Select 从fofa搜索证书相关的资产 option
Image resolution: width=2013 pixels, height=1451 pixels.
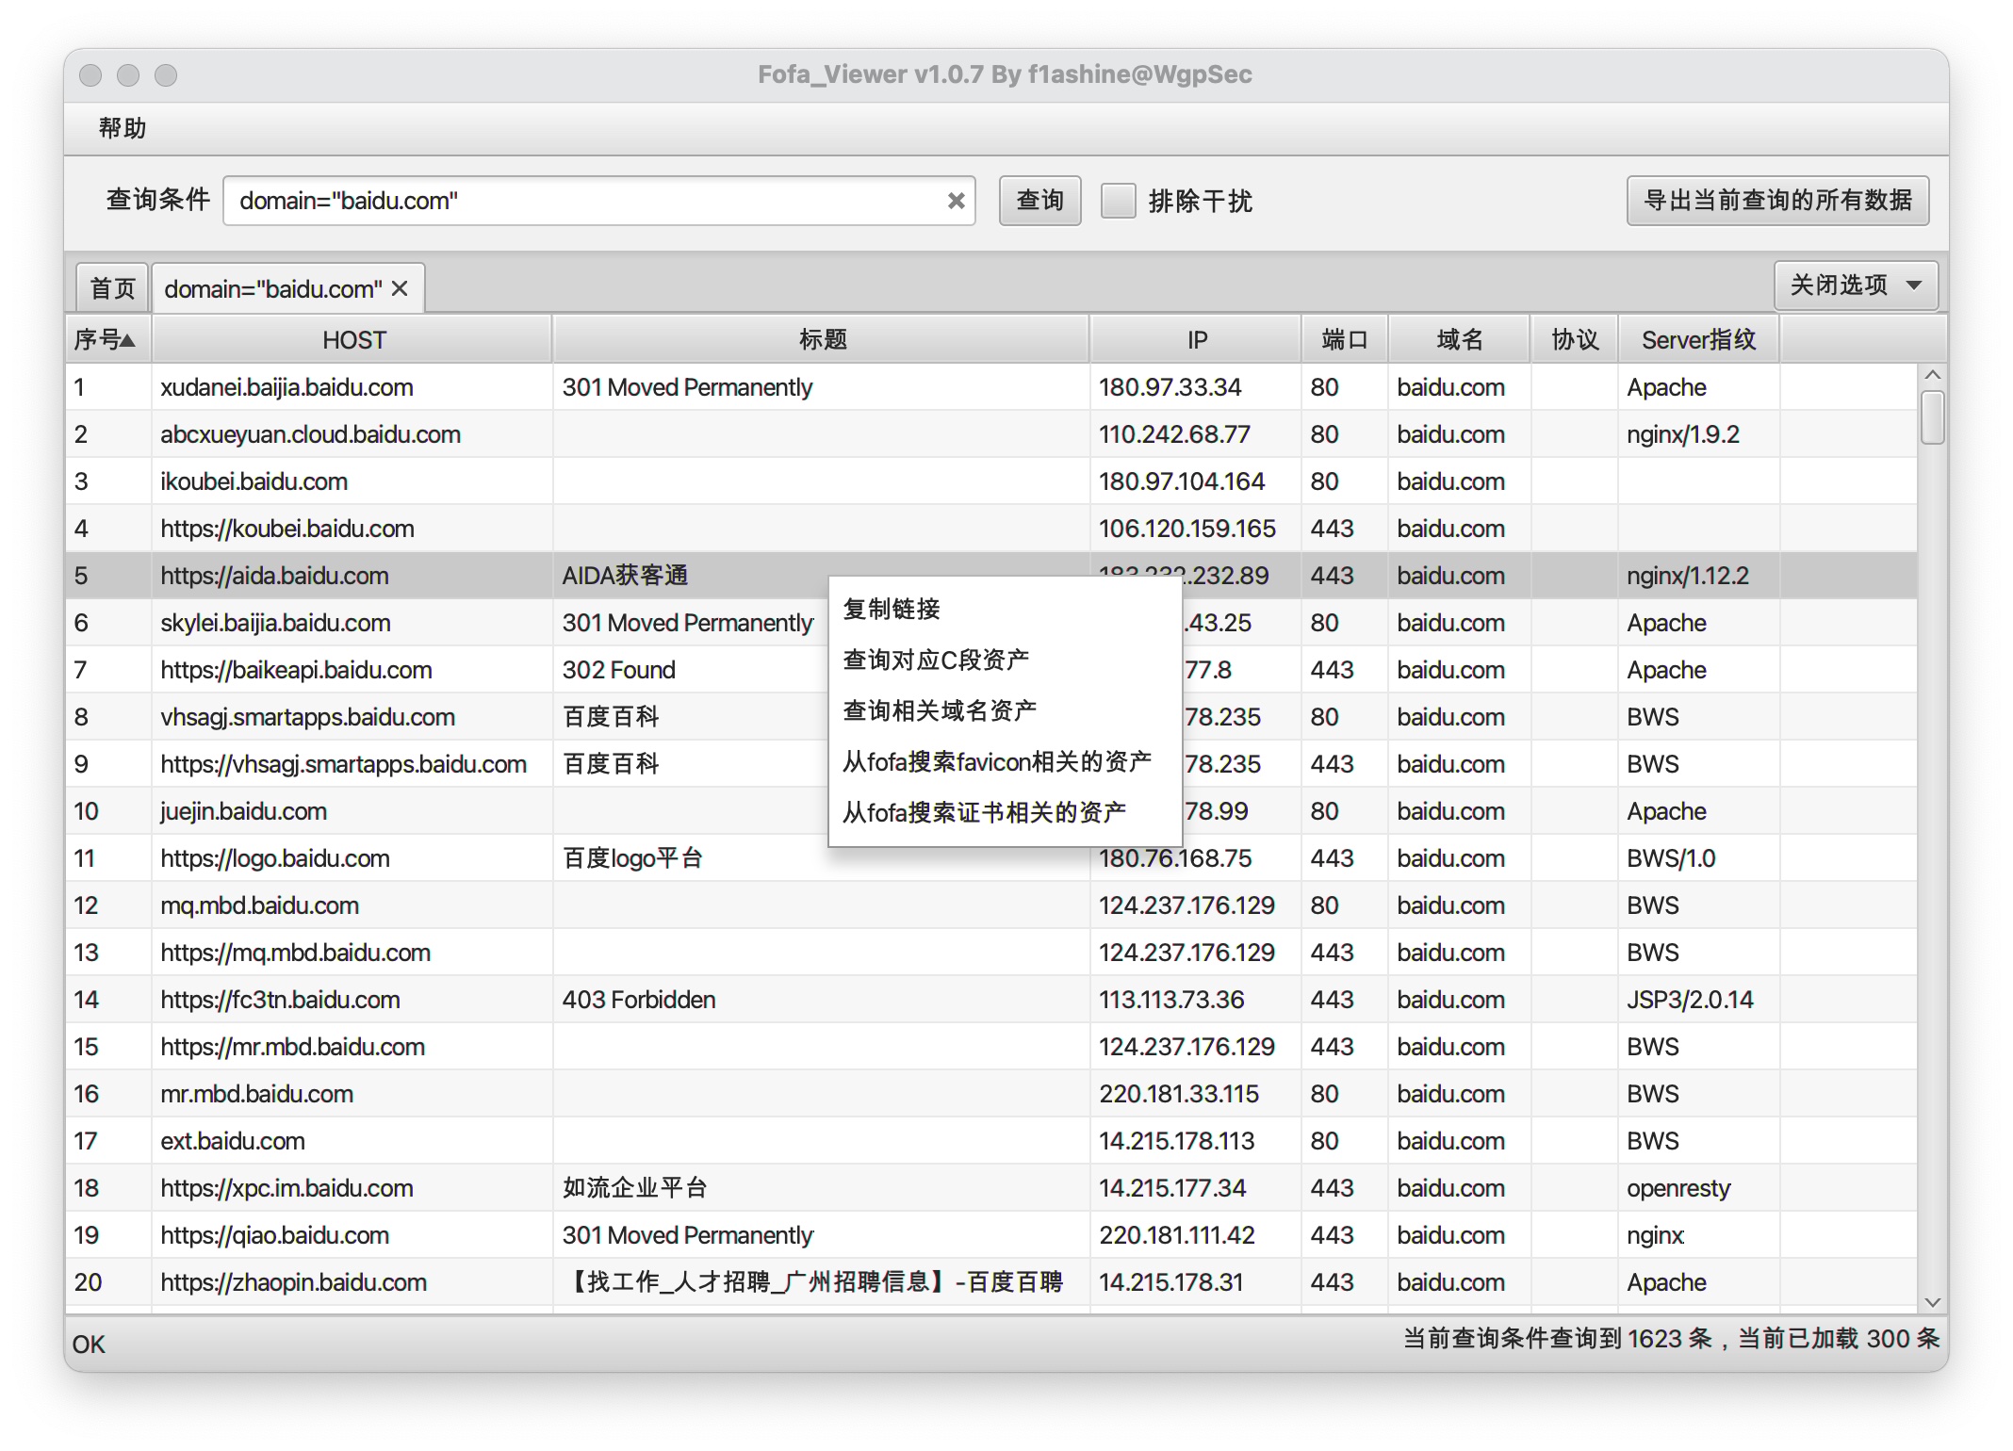pyautogui.click(x=984, y=812)
